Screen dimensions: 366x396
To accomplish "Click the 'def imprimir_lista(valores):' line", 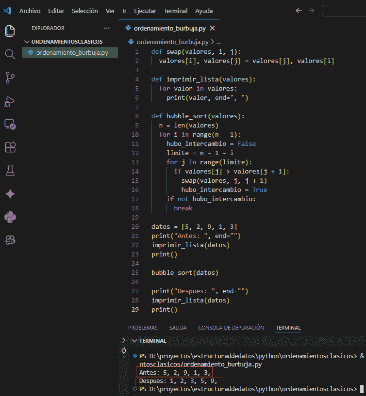I will tap(203, 79).
